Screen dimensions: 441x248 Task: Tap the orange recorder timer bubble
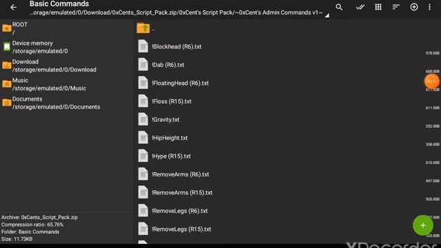[432, 81]
